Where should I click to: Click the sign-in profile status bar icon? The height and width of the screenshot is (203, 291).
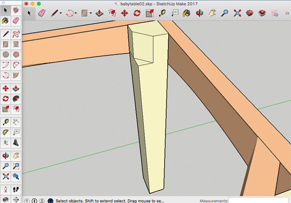coord(42,201)
